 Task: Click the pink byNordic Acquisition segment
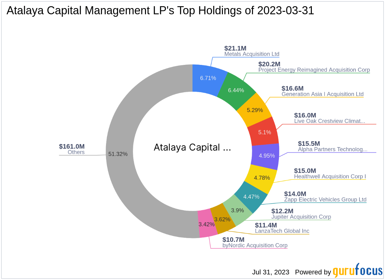pyautogui.click(x=206, y=224)
